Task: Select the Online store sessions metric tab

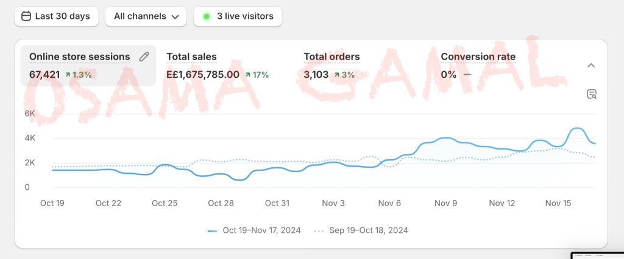Action: [x=80, y=57]
